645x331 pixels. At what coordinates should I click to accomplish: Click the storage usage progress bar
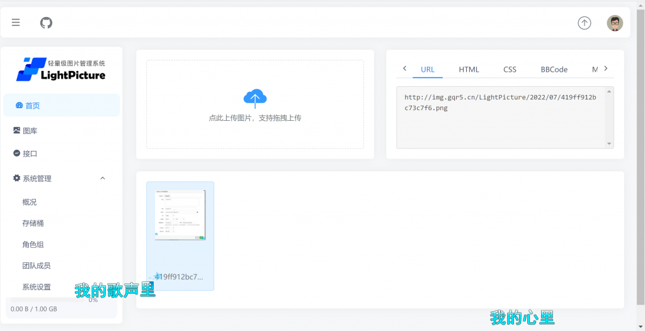(x=47, y=300)
